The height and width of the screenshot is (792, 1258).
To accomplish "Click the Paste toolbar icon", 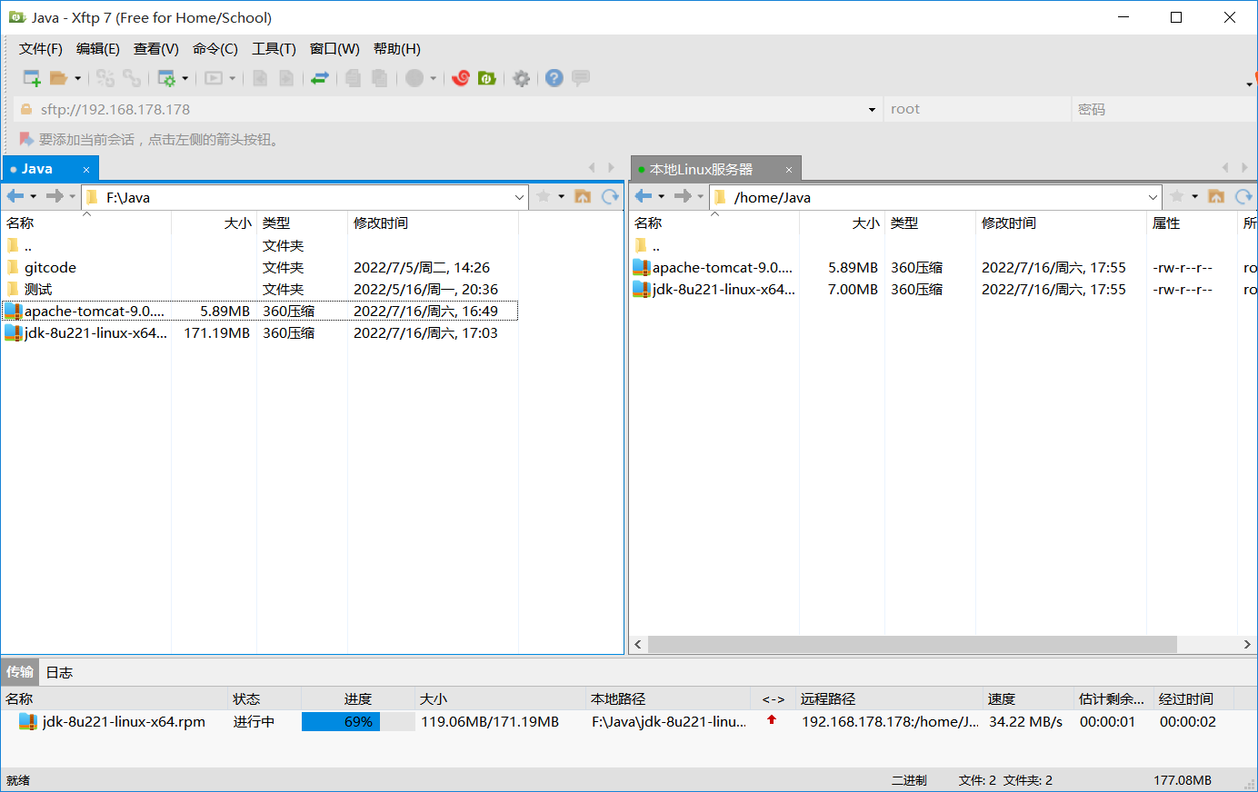I will [379, 78].
